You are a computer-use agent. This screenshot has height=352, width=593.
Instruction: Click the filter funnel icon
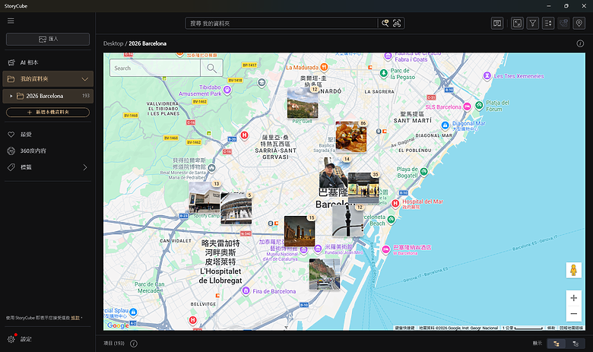pos(533,24)
